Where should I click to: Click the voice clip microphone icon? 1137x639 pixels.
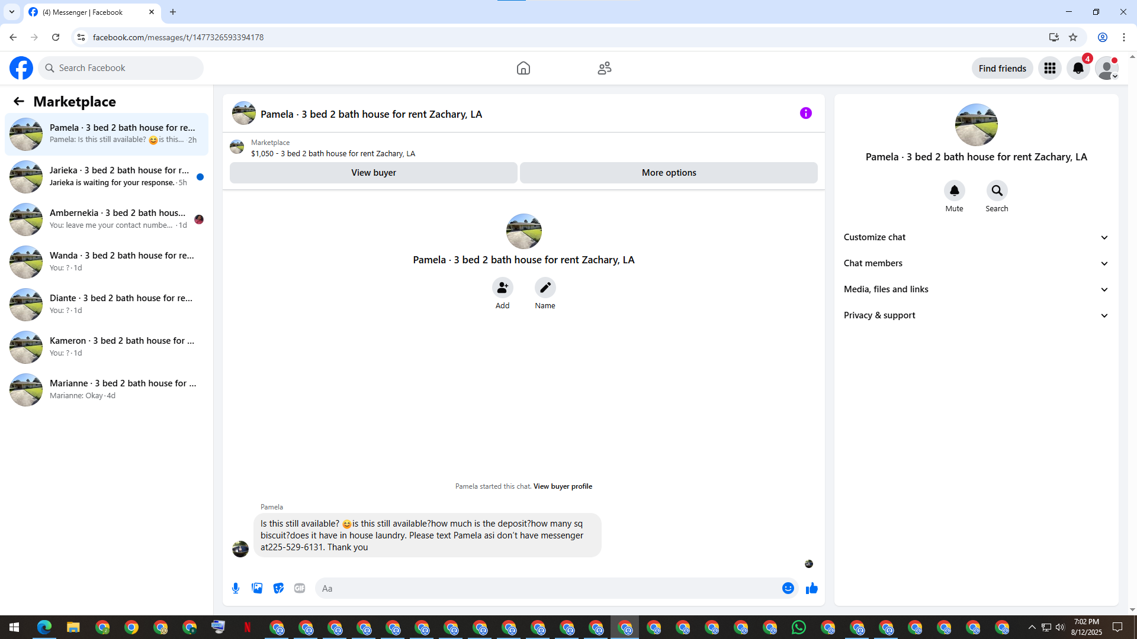236,588
